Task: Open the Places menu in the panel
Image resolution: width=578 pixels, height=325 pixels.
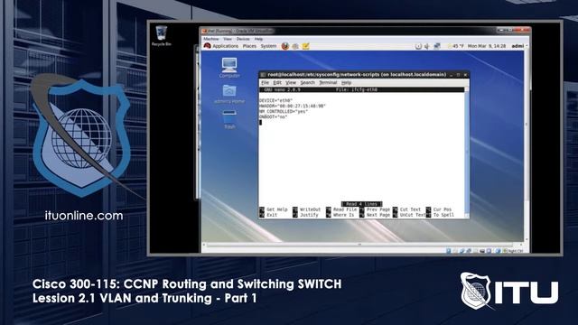Action: pyautogui.click(x=249, y=46)
